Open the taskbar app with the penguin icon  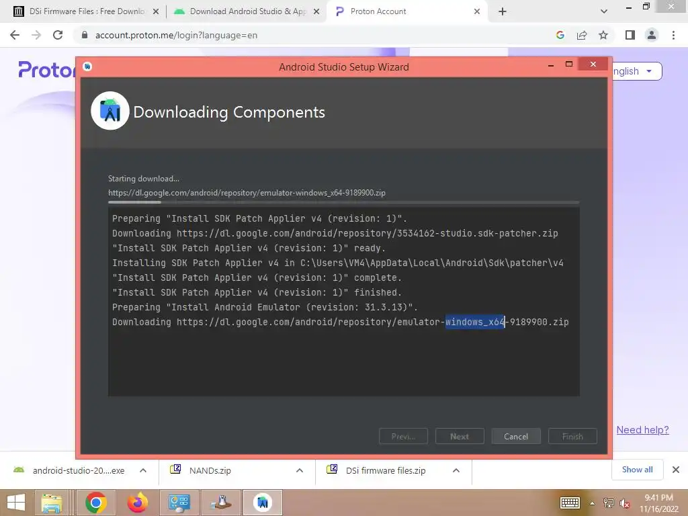point(221,503)
